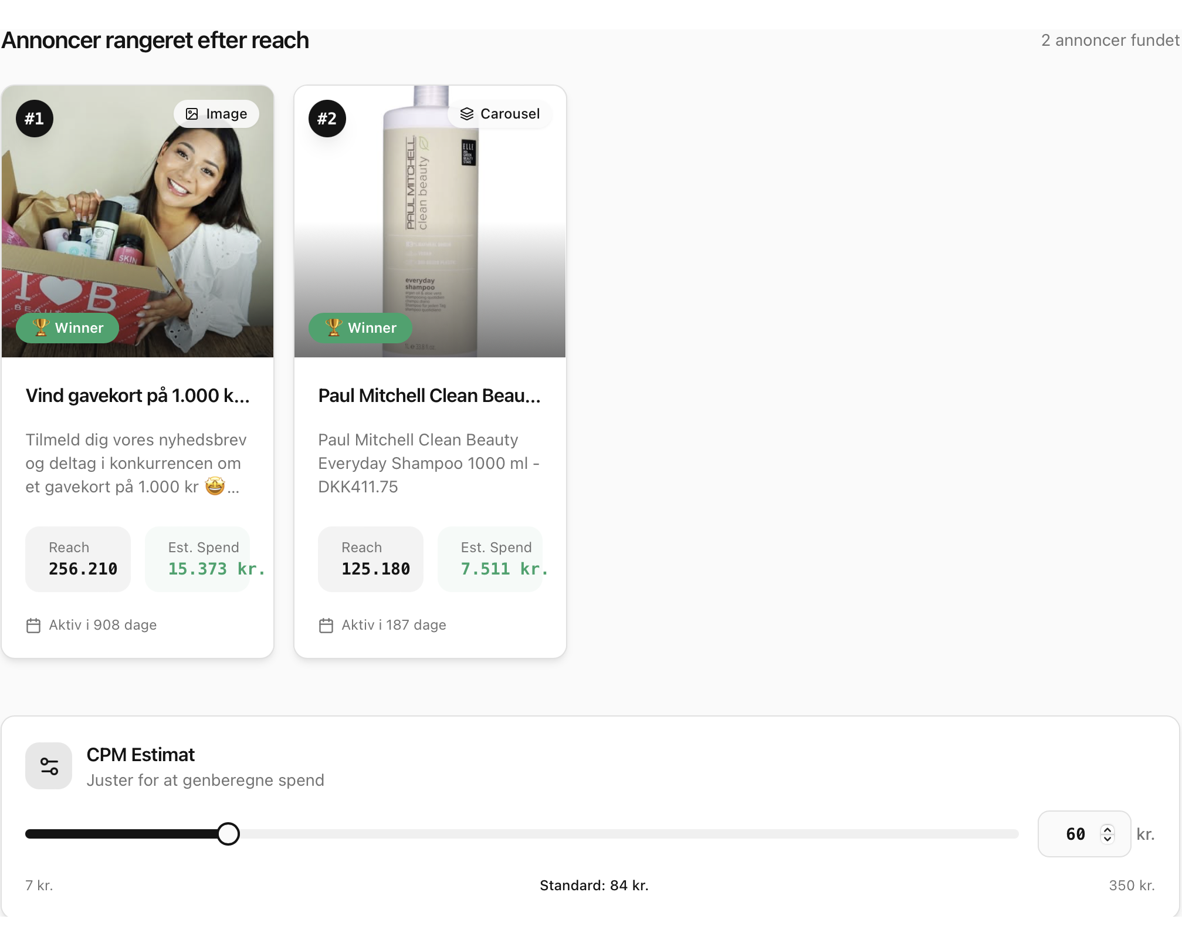Click the 'CPM Estimat' title

141,755
